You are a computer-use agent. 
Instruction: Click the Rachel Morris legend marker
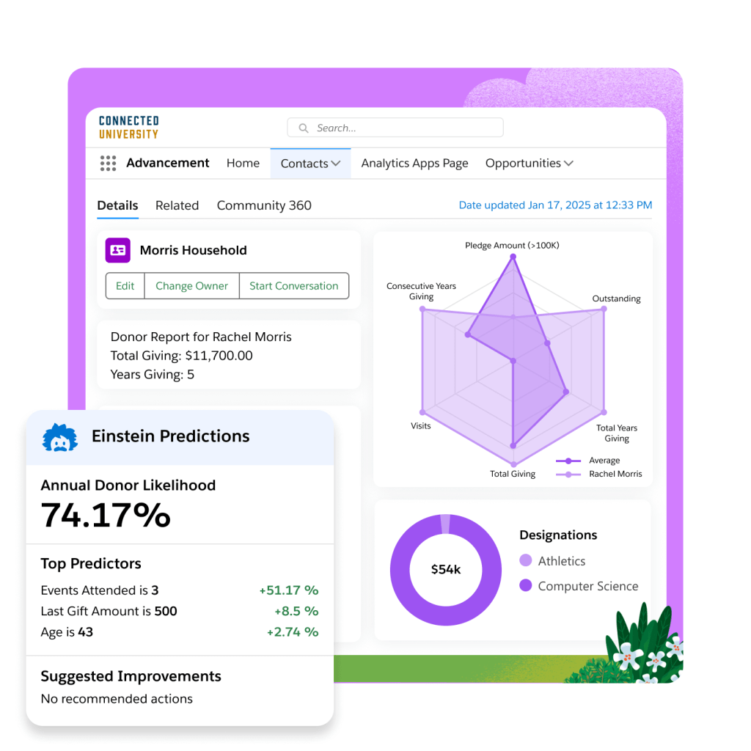coord(568,475)
